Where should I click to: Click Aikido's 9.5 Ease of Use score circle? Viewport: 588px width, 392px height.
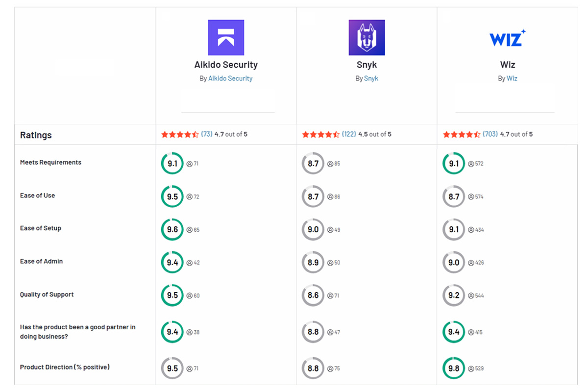tap(172, 196)
